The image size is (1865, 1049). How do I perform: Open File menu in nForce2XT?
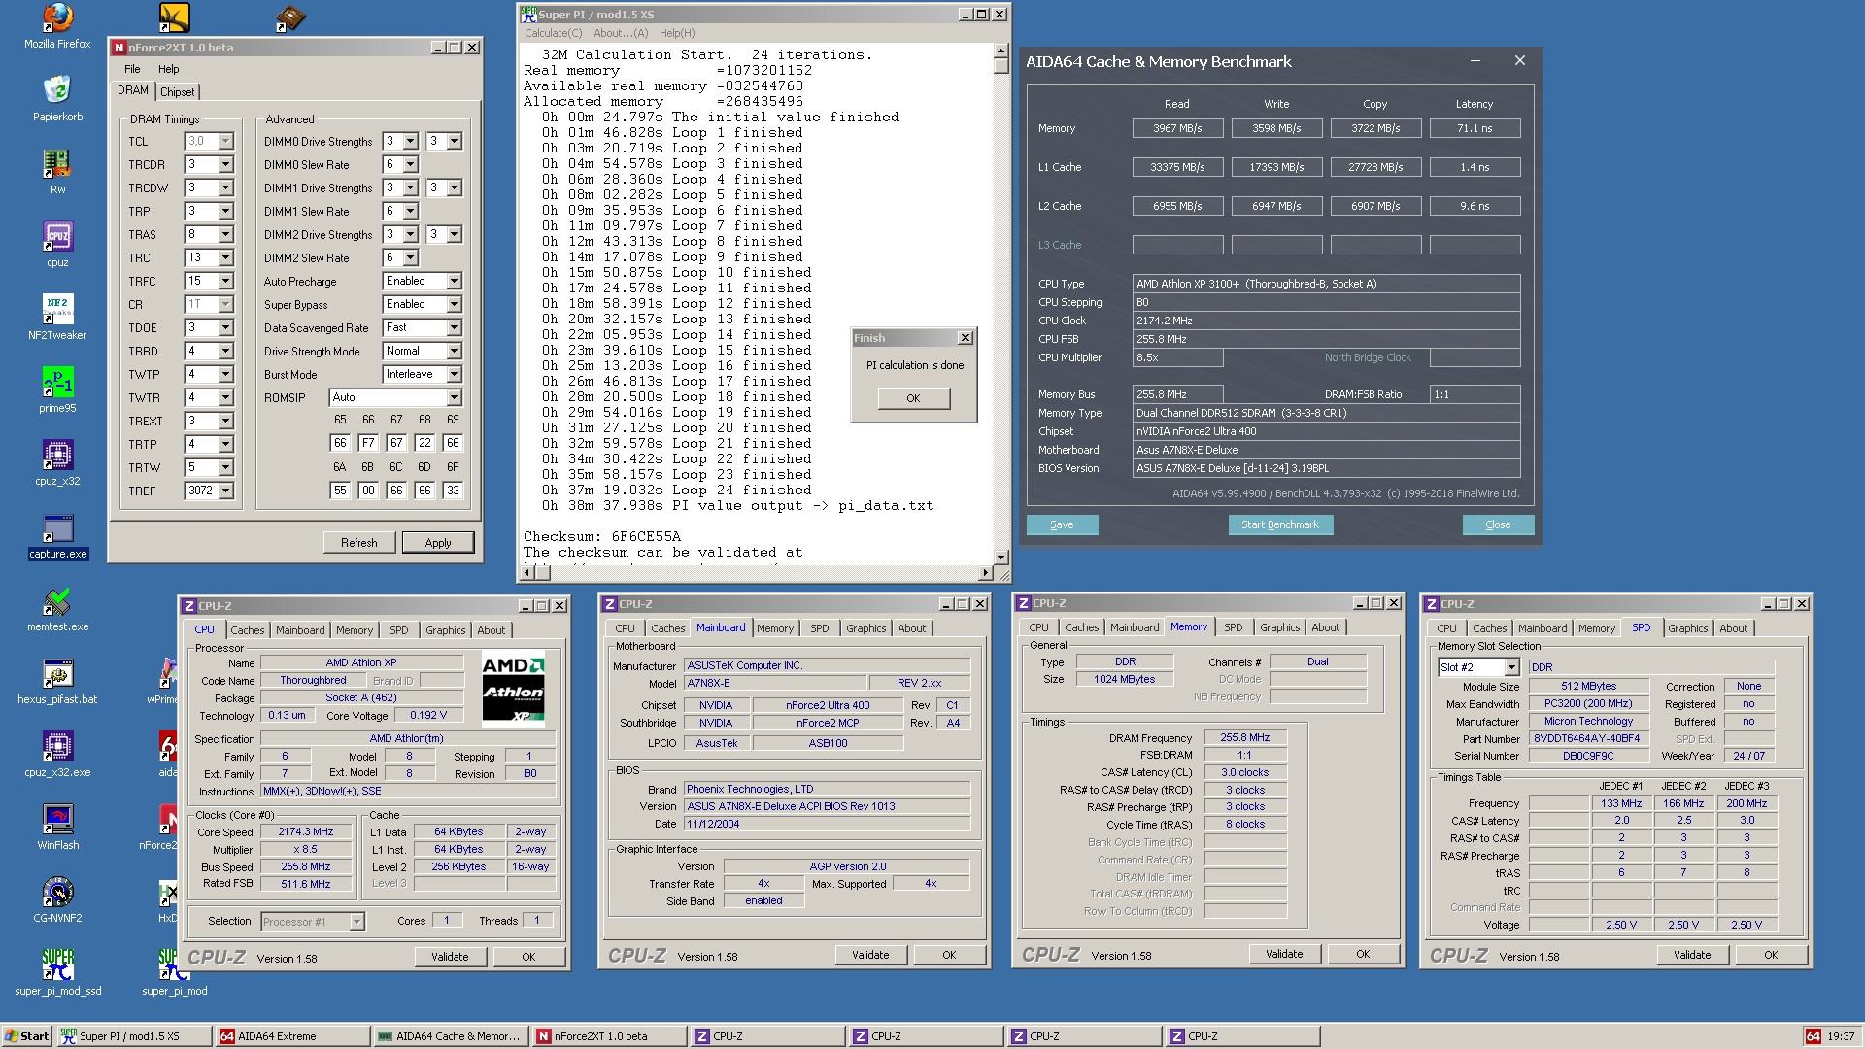pyautogui.click(x=132, y=69)
